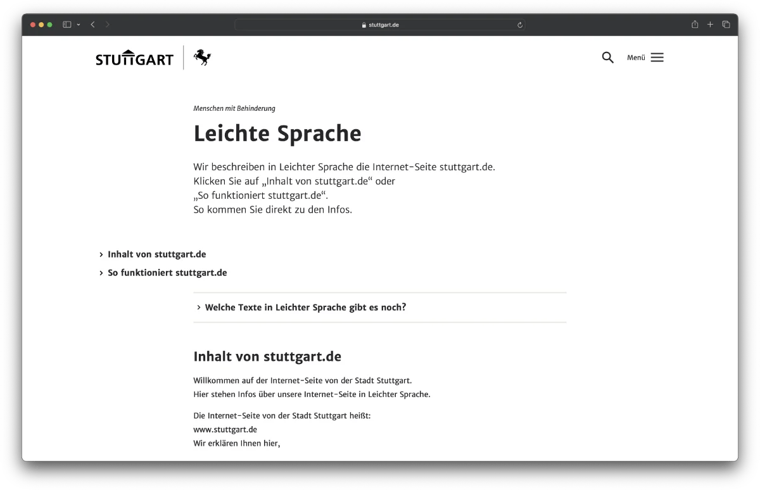Focus the stuttgart.de address bar
760x490 pixels.
(380, 25)
